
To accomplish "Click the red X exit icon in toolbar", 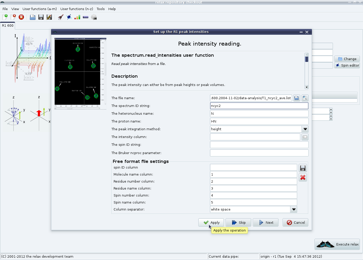I will [x=21, y=17].
